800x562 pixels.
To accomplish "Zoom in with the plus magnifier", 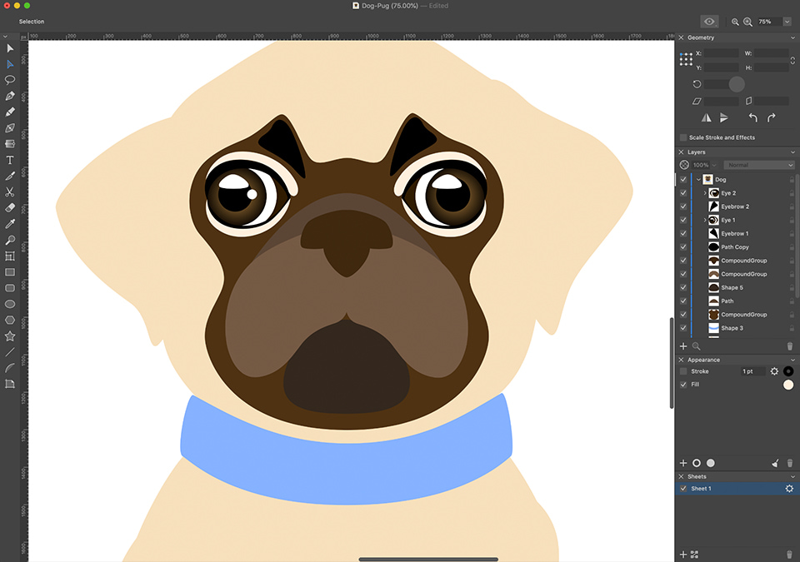I will tap(747, 22).
